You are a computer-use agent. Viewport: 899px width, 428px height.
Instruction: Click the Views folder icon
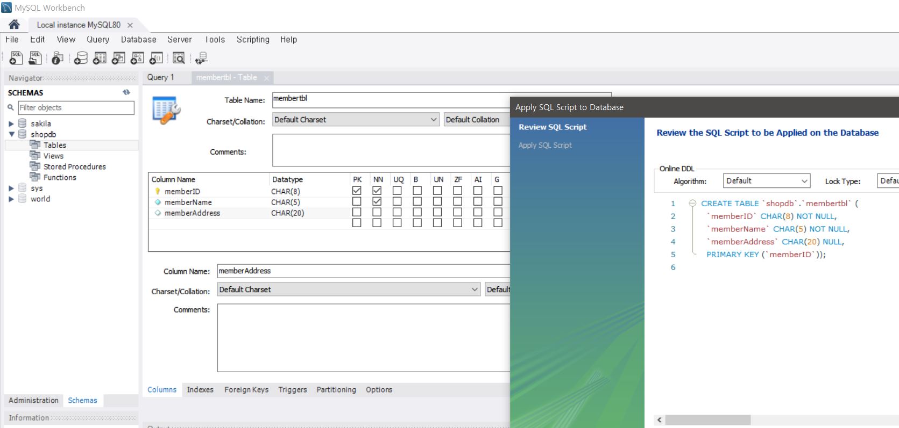click(35, 156)
